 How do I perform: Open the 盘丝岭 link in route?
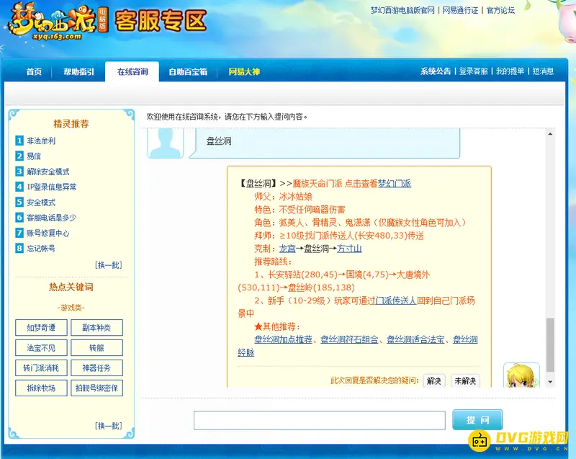(300, 288)
